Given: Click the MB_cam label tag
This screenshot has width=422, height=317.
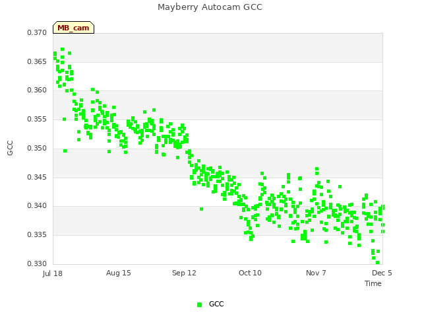Looking at the screenshot, I should (73, 28).
